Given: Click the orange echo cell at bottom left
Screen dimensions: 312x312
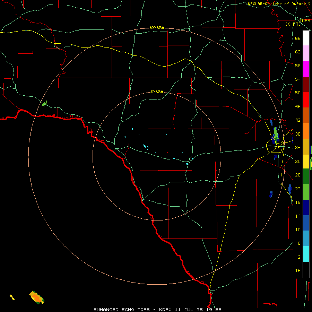Looking at the screenshot, I should coord(37,297).
